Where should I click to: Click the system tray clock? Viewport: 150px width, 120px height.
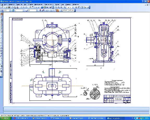coord(147,118)
